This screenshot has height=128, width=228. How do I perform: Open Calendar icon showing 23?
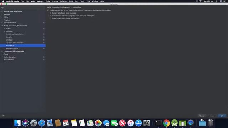click(66, 123)
